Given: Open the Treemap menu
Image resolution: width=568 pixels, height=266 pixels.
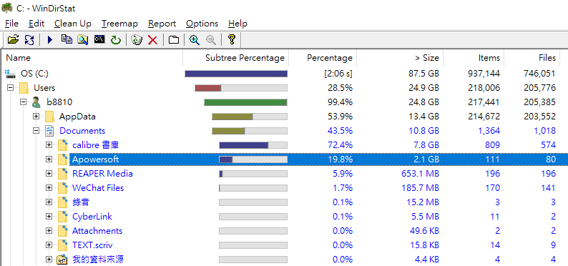Looking at the screenshot, I should coord(119,24).
